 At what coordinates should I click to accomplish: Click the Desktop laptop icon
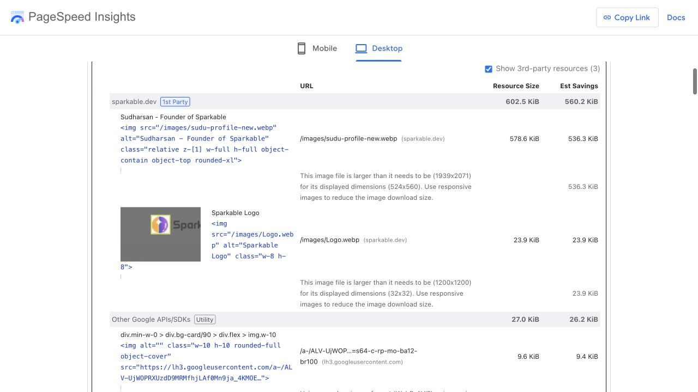click(x=361, y=48)
